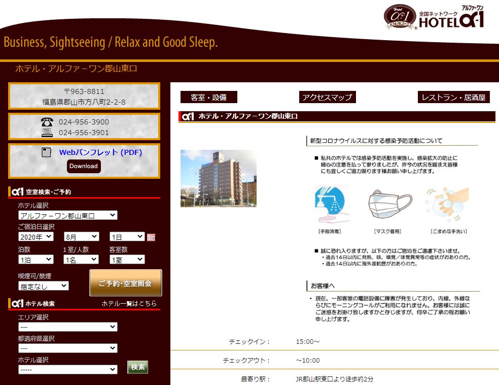Open the レストラン・居酒屋 tab
Viewport: 499px width, 385px height.
(x=453, y=97)
